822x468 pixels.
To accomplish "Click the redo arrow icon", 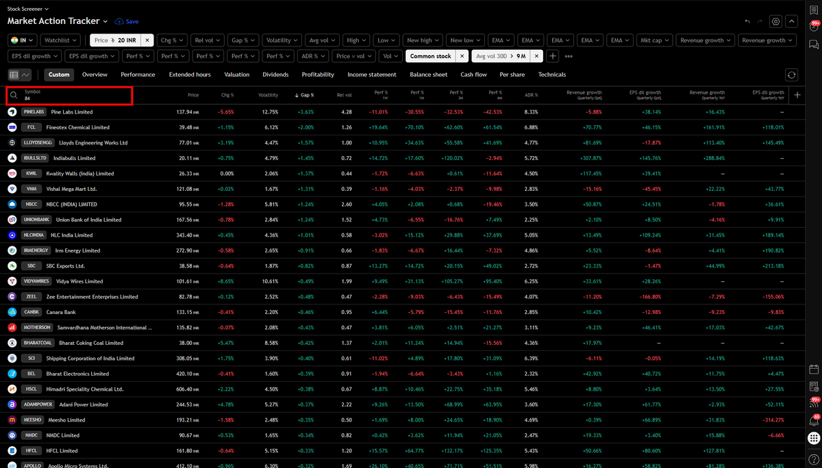I will coord(760,21).
